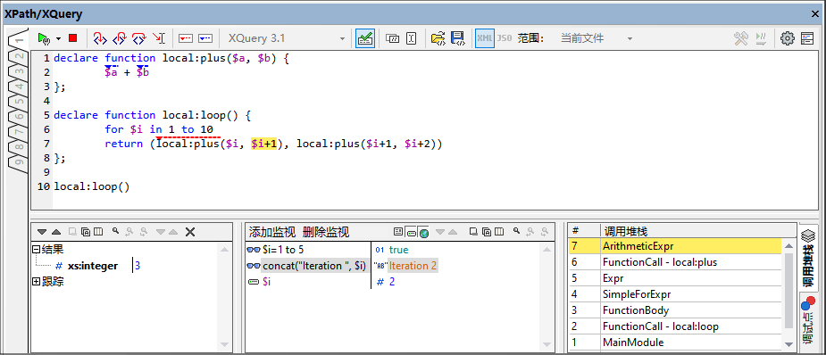Switch to expression tab 2

pos(18,57)
